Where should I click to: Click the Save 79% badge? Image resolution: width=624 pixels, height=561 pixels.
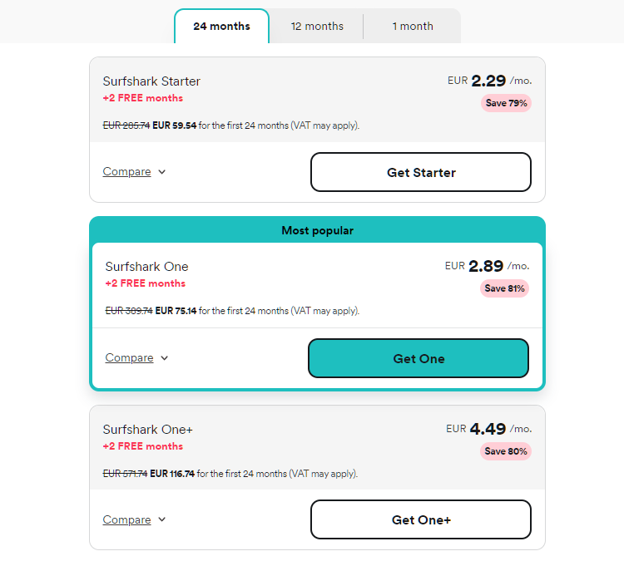pyautogui.click(x=506, y=103)
